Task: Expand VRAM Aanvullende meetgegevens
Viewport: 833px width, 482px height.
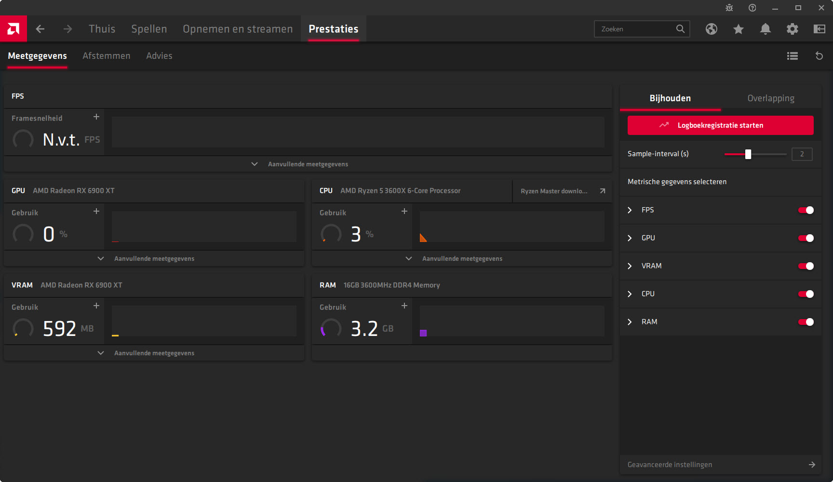Action: click(154, 353)
